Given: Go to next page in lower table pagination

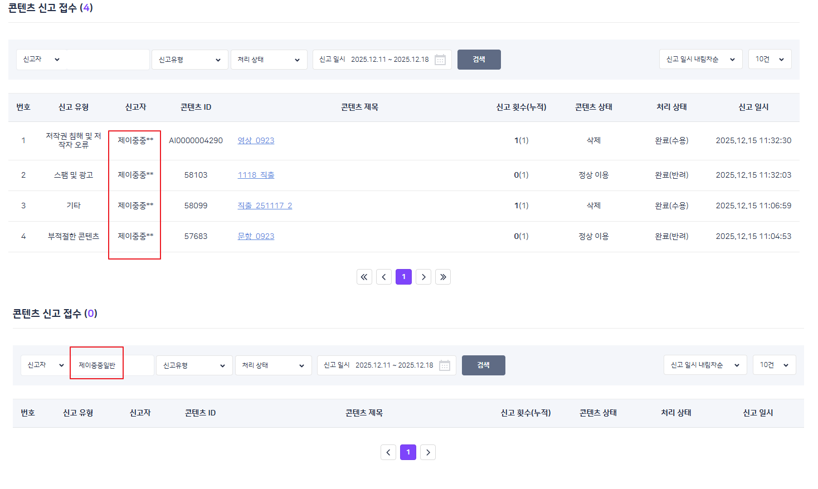Looking at the screenshot, I should pos(428,452).
